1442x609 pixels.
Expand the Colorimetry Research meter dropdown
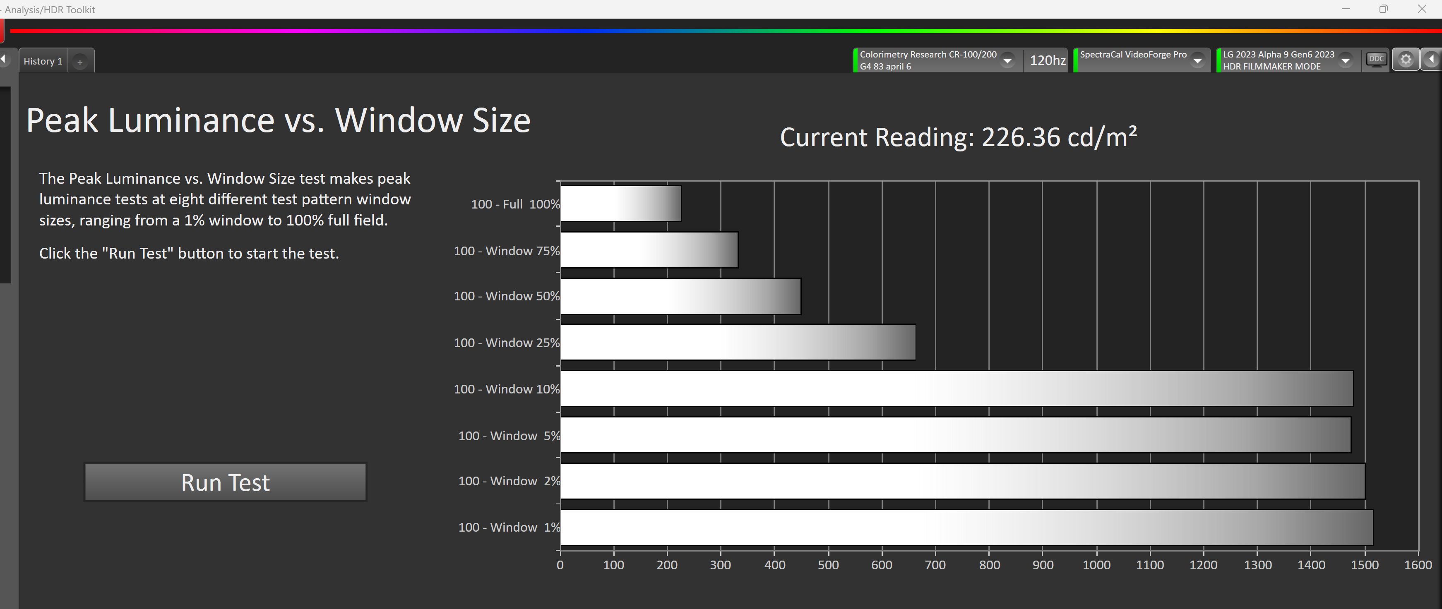[1007, 60]
